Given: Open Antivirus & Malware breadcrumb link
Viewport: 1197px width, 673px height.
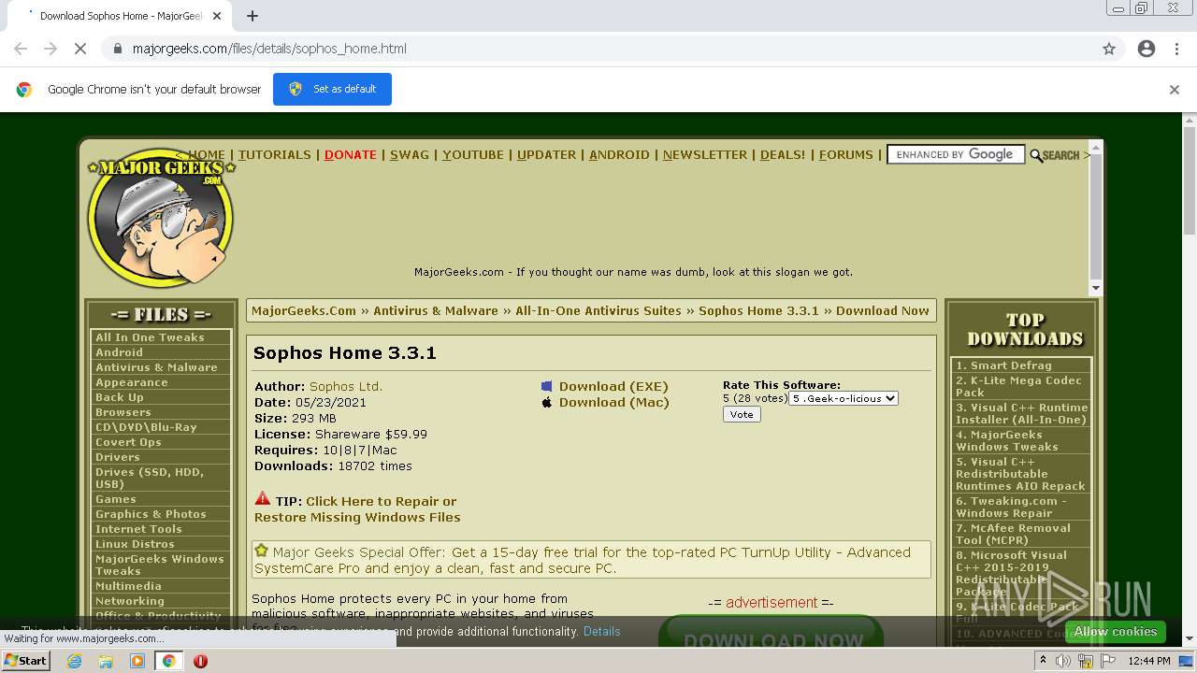Looking at the screenshot, I should tap(436, 311).
